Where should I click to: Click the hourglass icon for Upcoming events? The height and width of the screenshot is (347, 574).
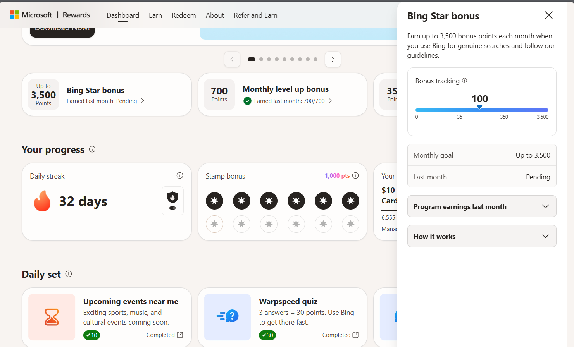click(52, 317)
